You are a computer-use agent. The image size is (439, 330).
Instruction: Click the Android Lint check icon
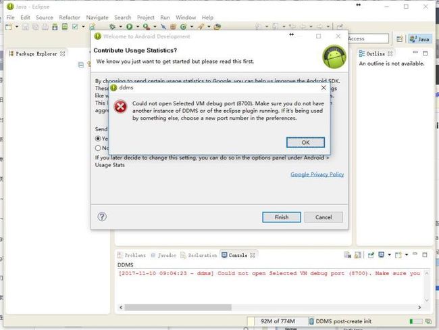tap(75, 26)
